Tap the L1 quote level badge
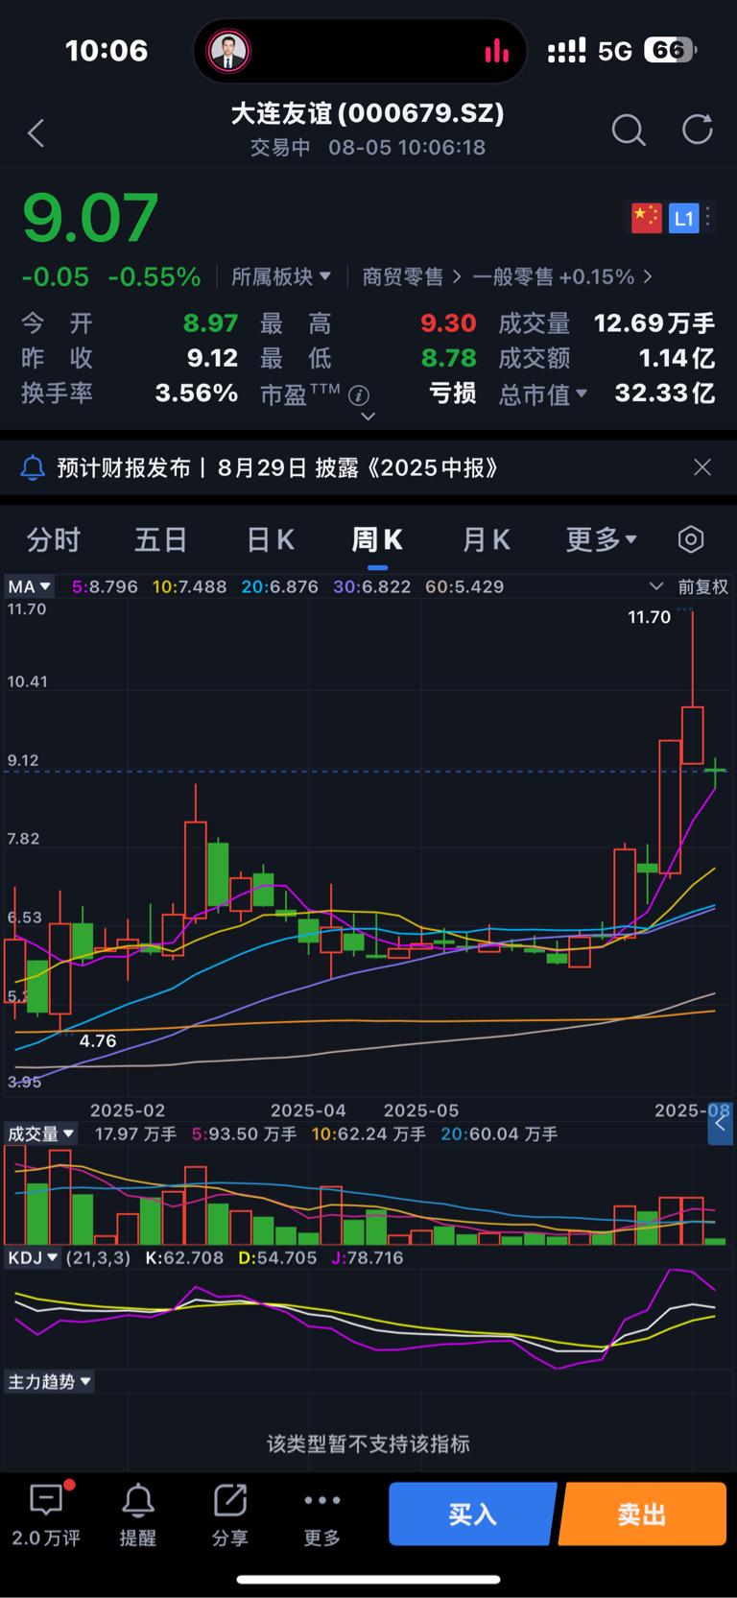Viewport: 737px width, 1598px height. 683,218
